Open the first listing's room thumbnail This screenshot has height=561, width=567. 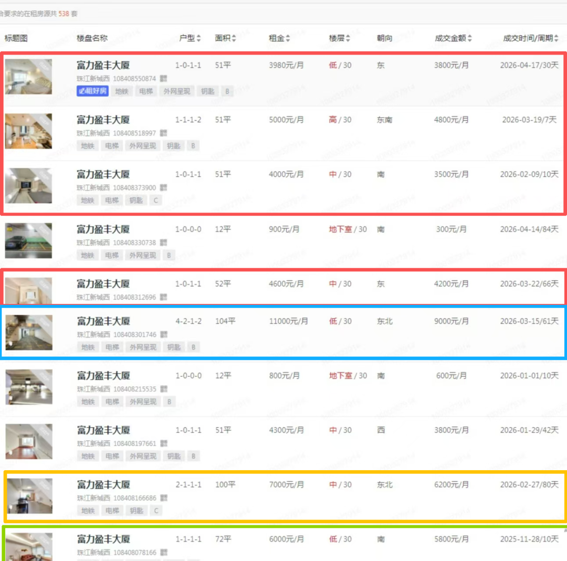tap(29, 76)
